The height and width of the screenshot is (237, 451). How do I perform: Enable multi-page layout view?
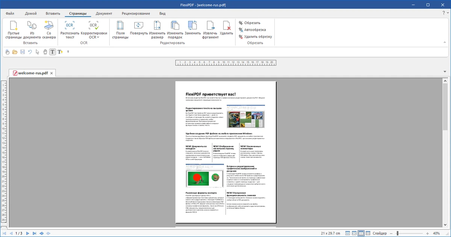pyautogui.click(x=368, y=233)
